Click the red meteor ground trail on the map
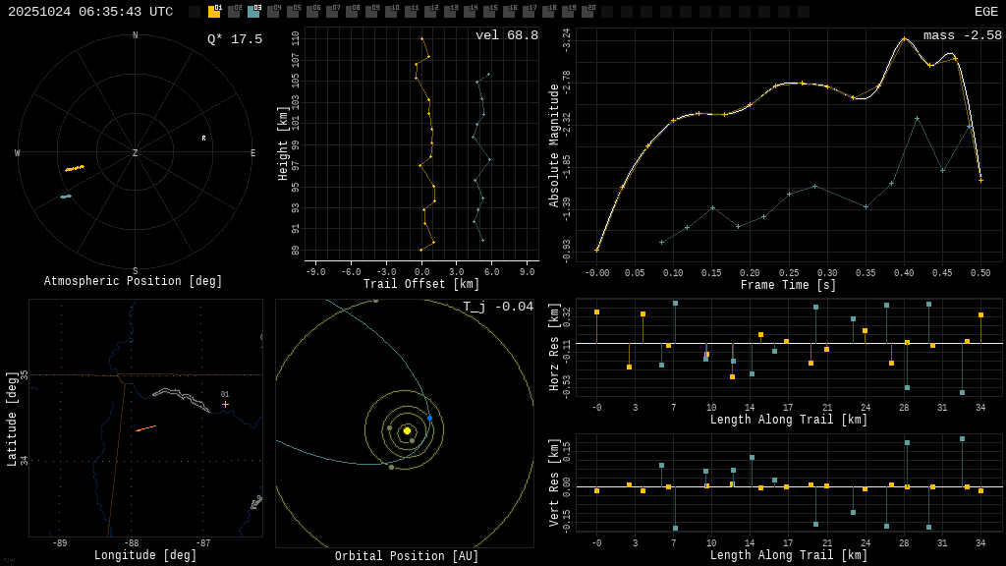 [145, 428]
